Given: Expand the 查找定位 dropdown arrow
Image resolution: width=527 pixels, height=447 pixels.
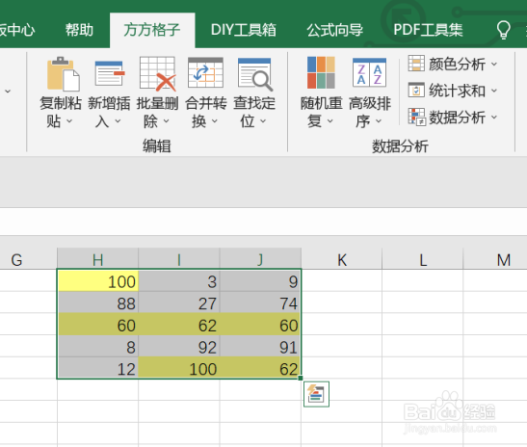Looking at the screenshot, I should click(x=263, y=121).
